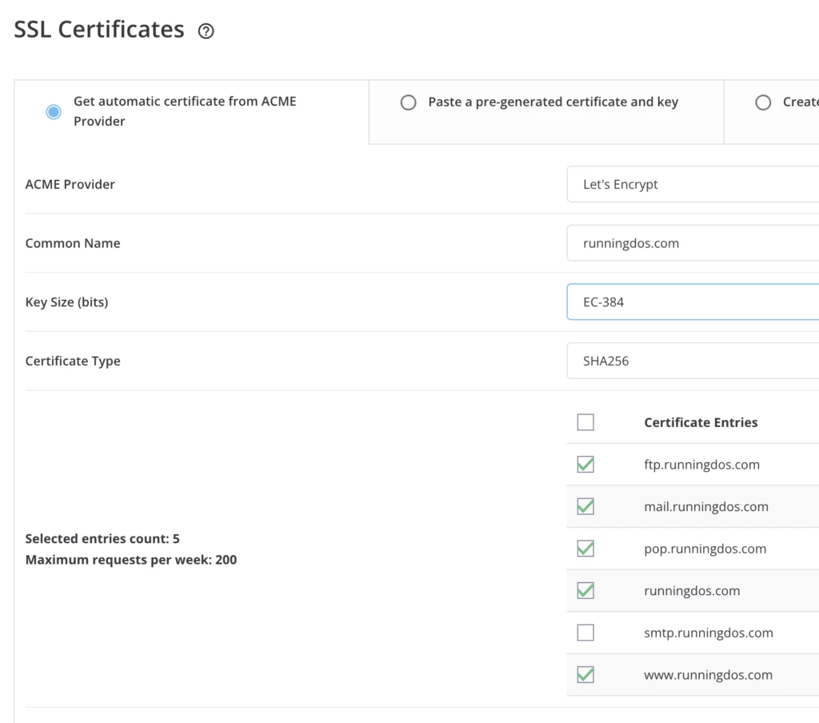Uncheck the runningdos.com entry checkbox
Viewport: 819px width, 723px height.
tap(585, 591)
